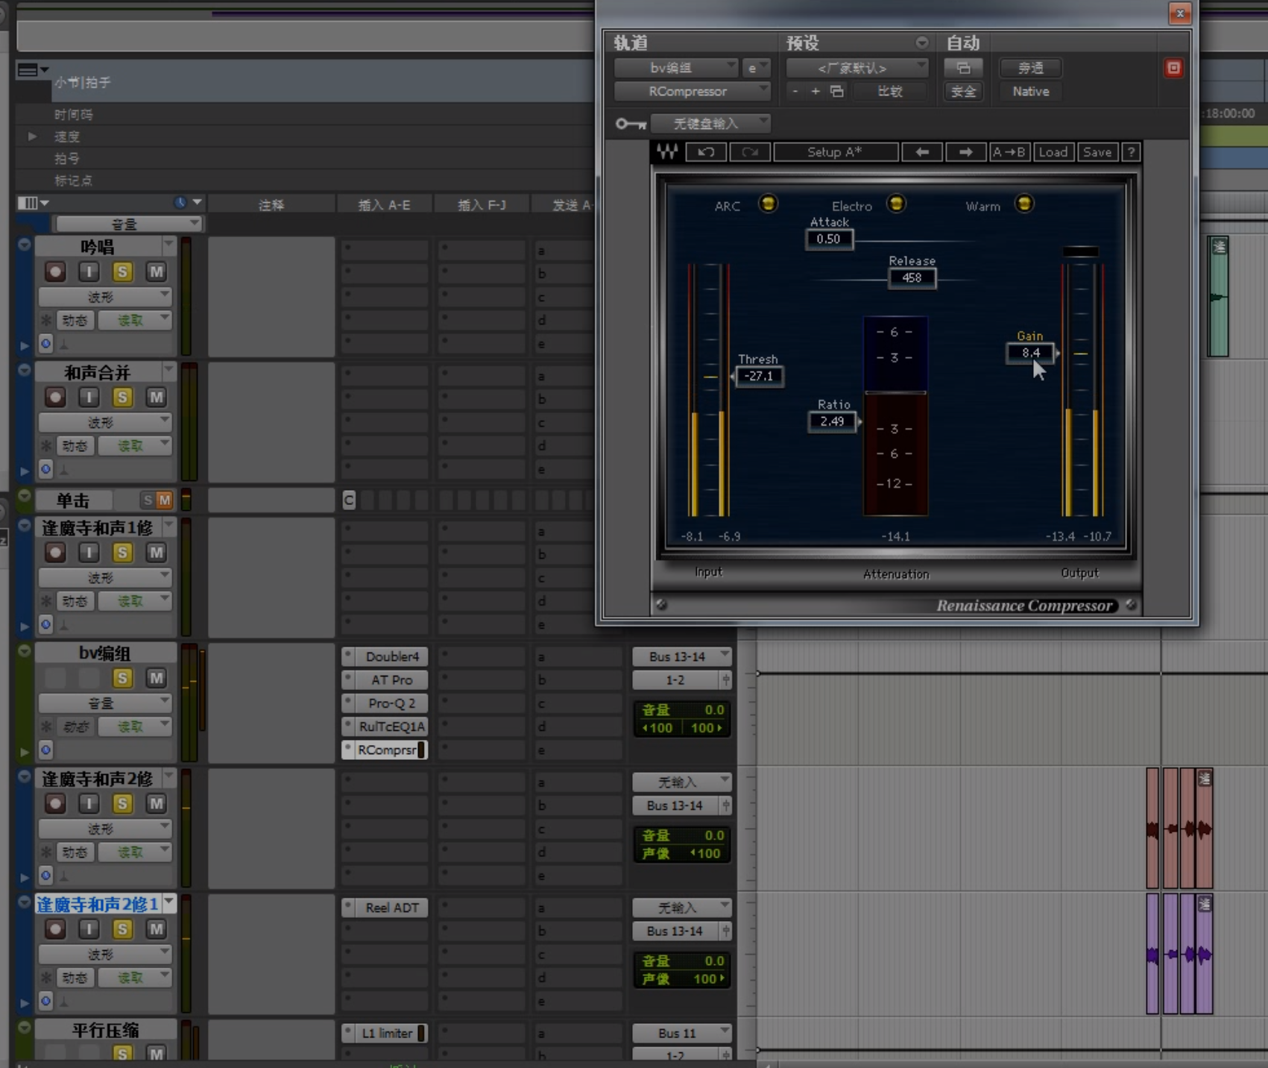Click the redo arrow in Waves toolbar
This screenshot has height=1068, width=1268.
[749, 152]
